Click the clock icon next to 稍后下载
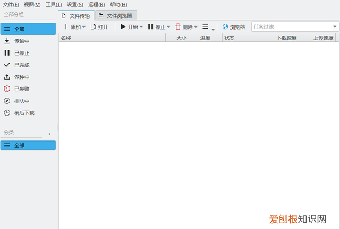 7,112
